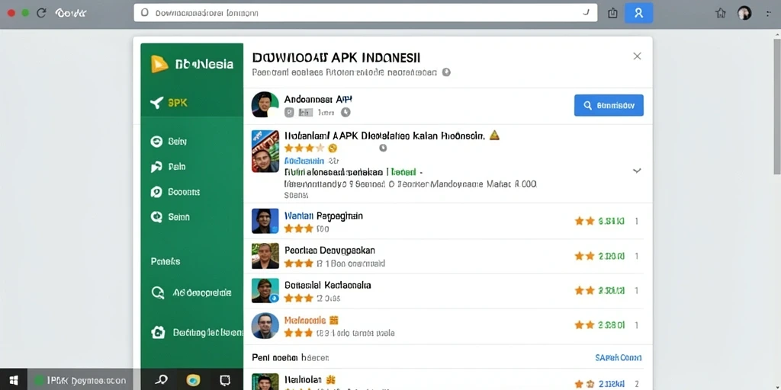Click the blue profile button in toolbar
781x390 pixels.
pyautogui.click(x=638, y=14)
